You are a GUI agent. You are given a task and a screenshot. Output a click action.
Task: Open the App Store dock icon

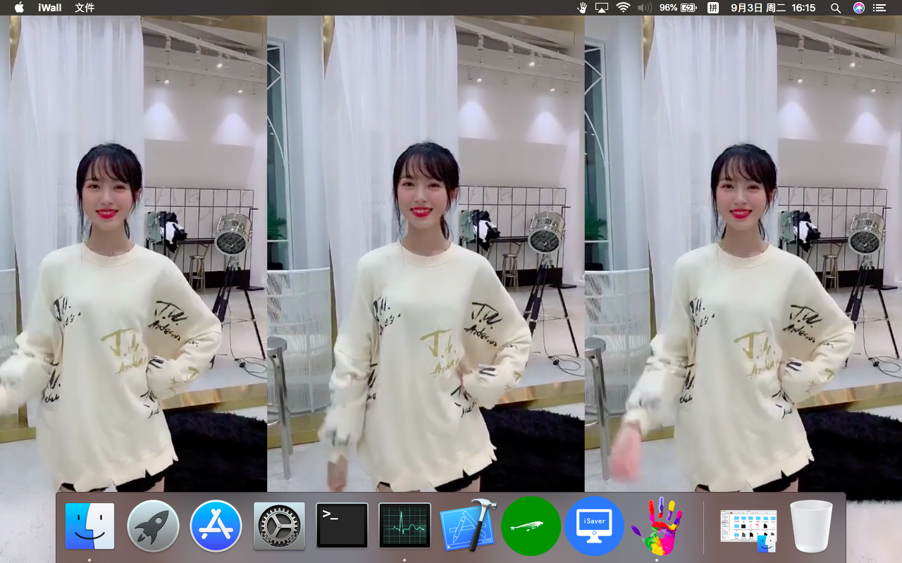coord(216,526)
